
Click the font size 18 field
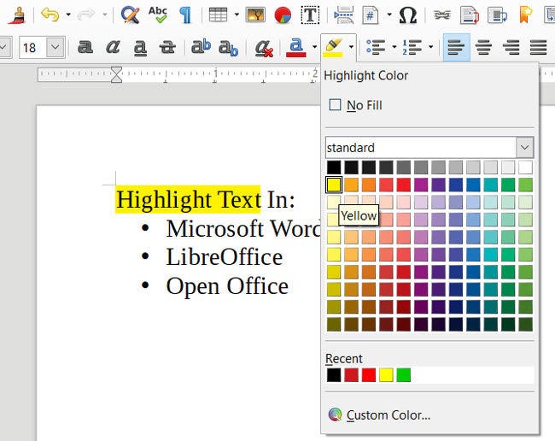click(32, 47)
